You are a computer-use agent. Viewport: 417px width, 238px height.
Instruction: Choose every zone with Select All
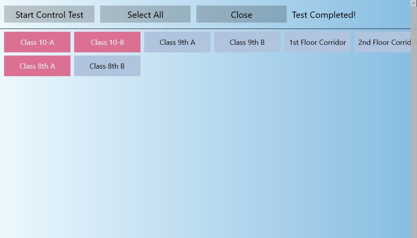145,15
